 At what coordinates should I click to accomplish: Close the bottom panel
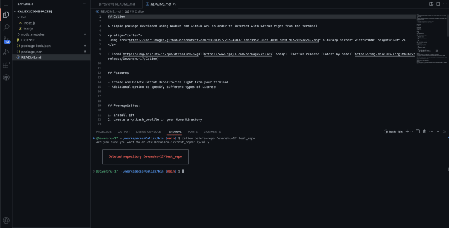tap(445, 132)
